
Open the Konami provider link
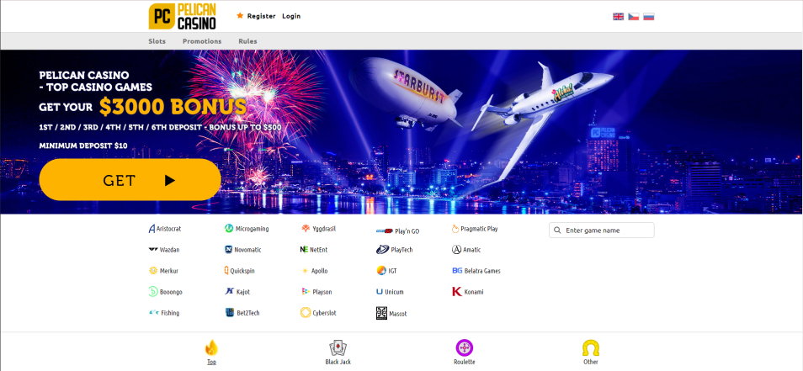(x=467, y=292)
